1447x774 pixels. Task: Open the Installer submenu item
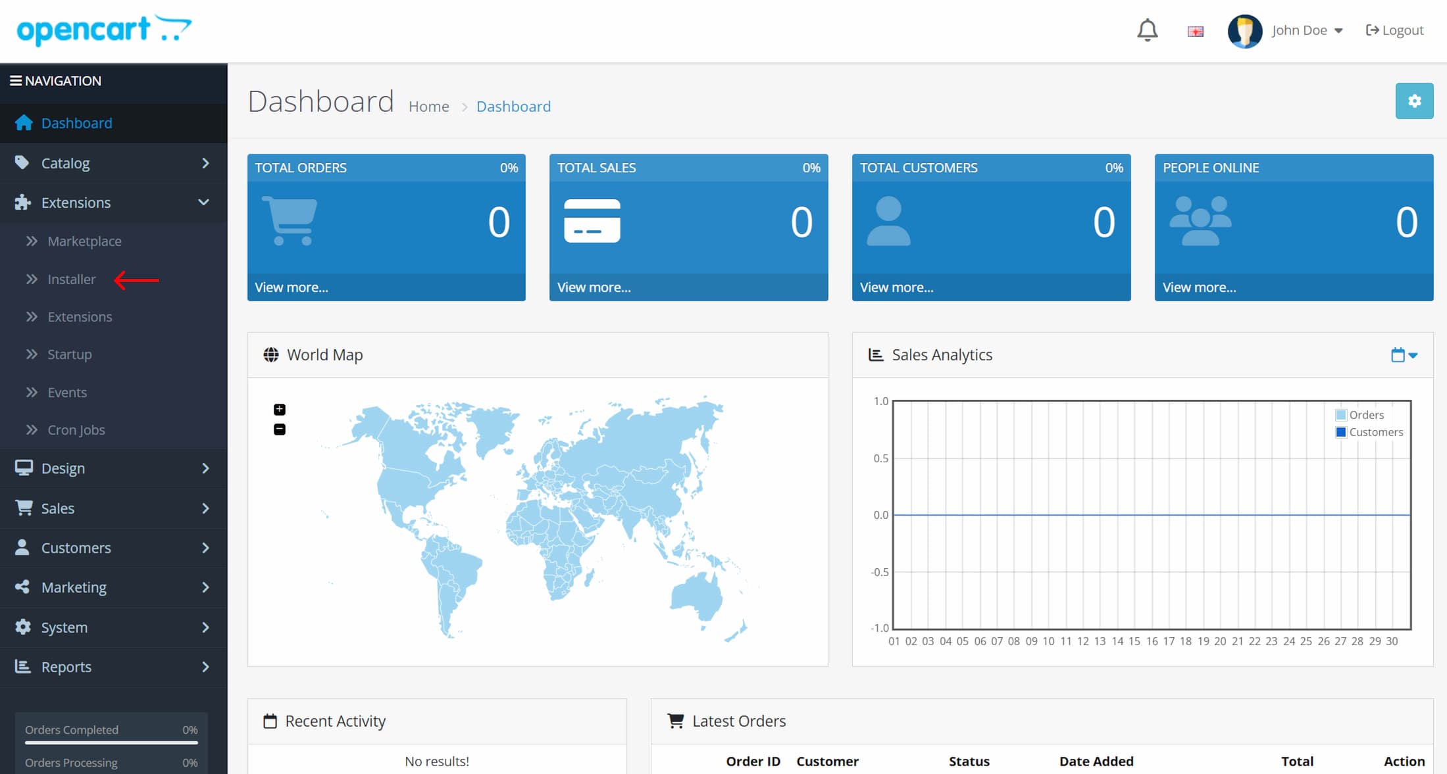(x=72, y=279)
